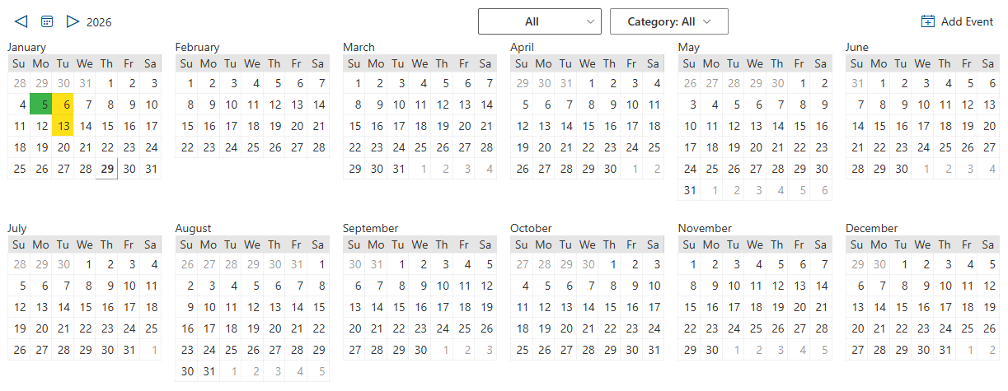Click the today calendar icon

(47, 21)
